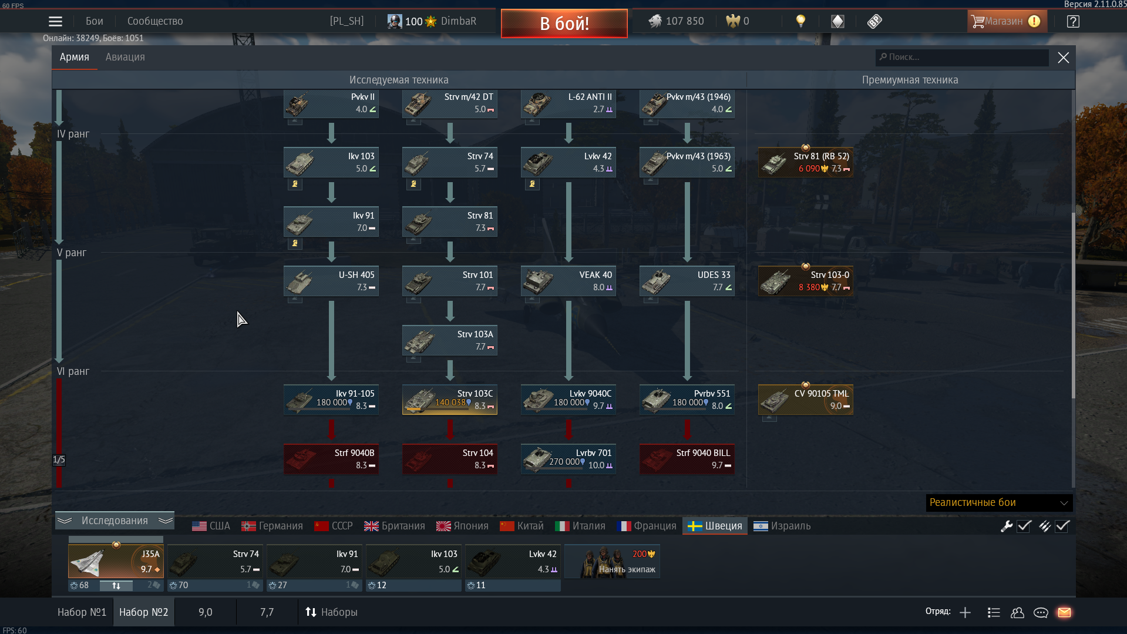Toggle auto-ammo checkbox beside rockets icon

pyautogui.click(x=1062, y=526)
